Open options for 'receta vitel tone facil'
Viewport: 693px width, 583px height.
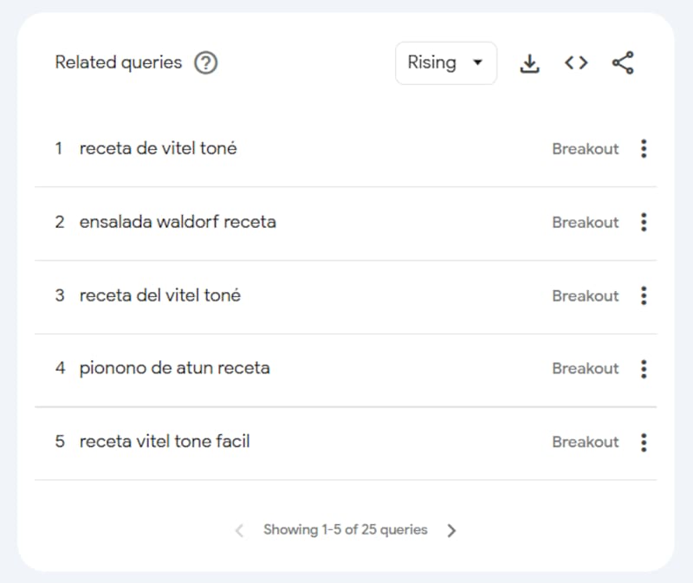[644, 443]
